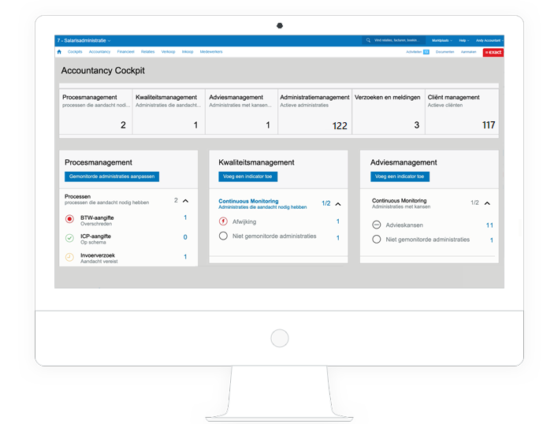Open the Cockpits menu
The width and height of the screenshot is (558, 424).
click(x=75, y=52)
